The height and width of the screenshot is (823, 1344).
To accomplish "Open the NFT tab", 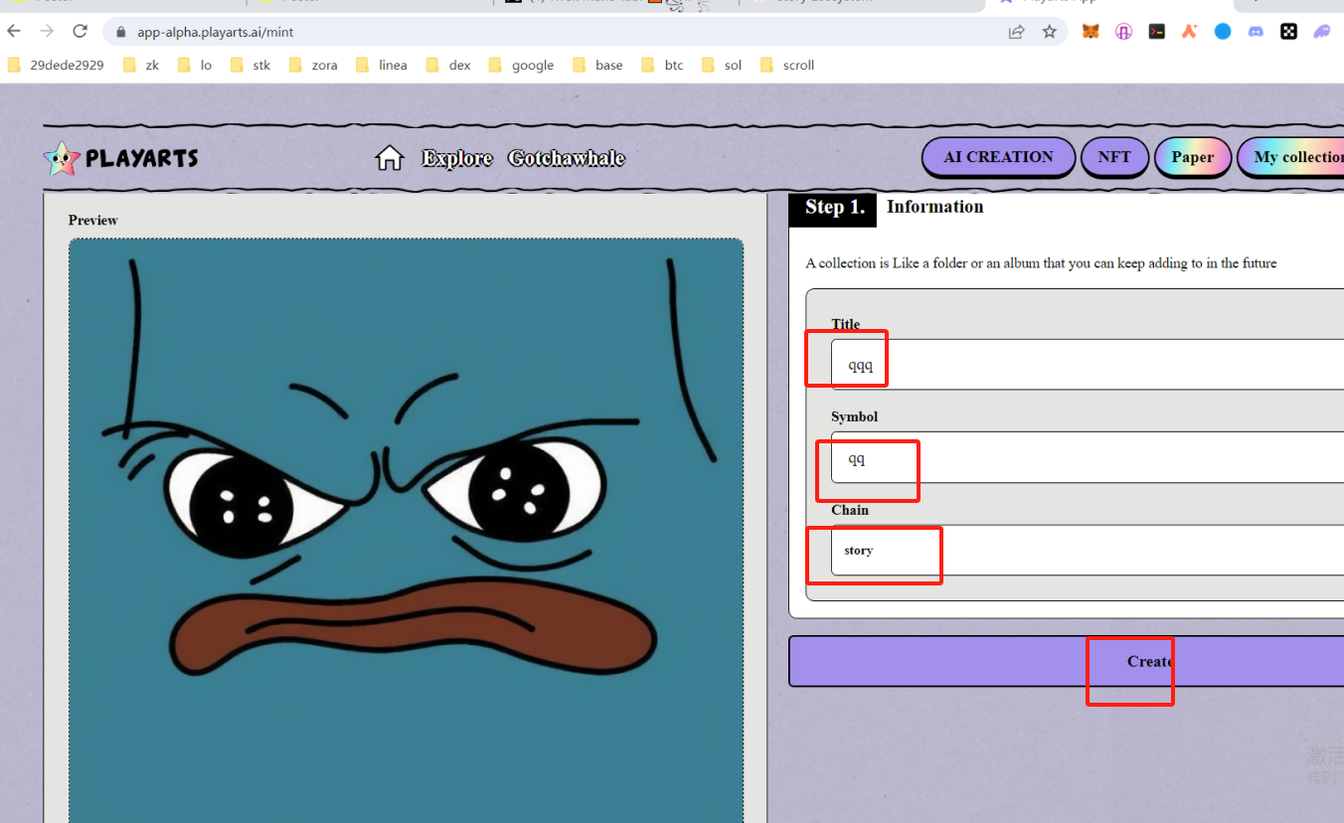I will [1114, 157].
